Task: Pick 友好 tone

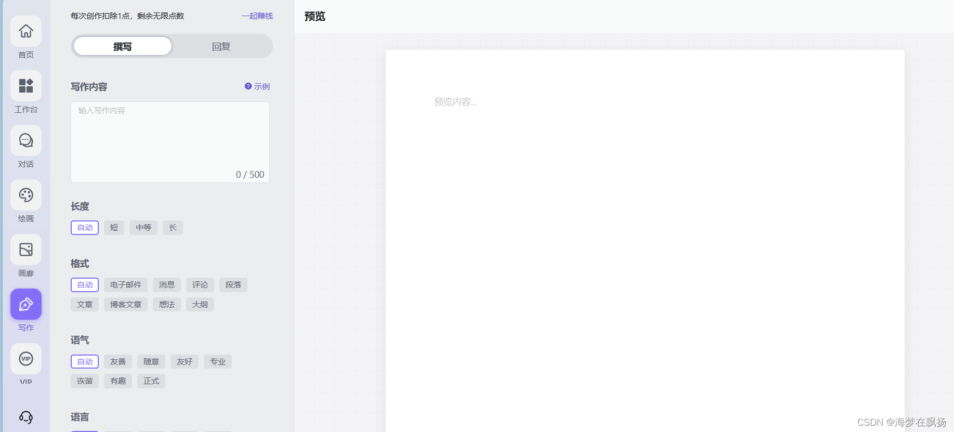Action: coord(185,361)
